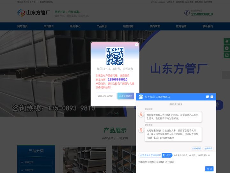The height and width of the screenshot is (173, 230).
Task: Focus the chat phone number field
Action: [x=150, y=155]
